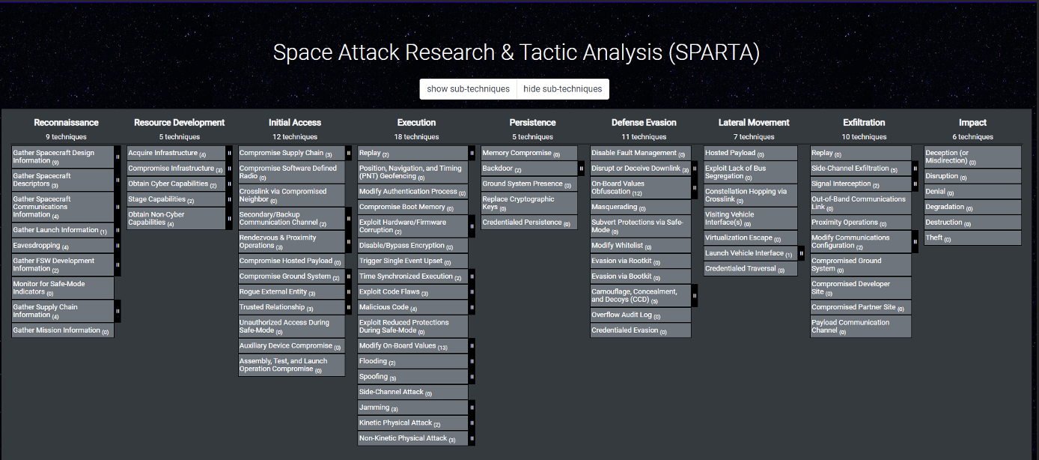Expand On-Board Values Obfuscation handle
Screen dimensions: 1039x460
point(695,188)
